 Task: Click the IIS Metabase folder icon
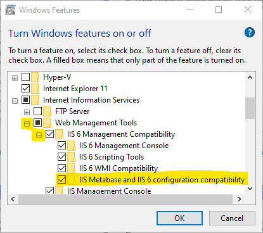71,180
